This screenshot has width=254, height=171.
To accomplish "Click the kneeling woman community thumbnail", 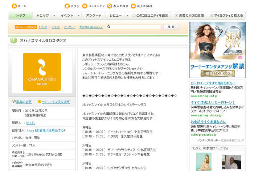I will [204, 162].
